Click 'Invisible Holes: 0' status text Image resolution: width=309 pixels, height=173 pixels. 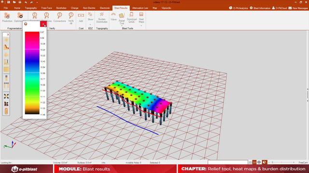(x=133, y=162)
